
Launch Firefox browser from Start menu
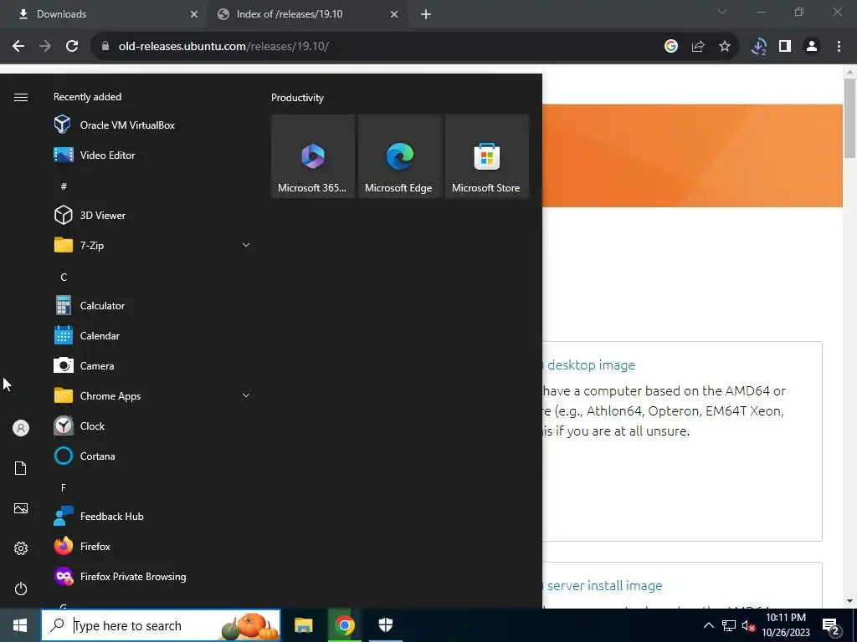pyautogui.click(x=153, y=547)
